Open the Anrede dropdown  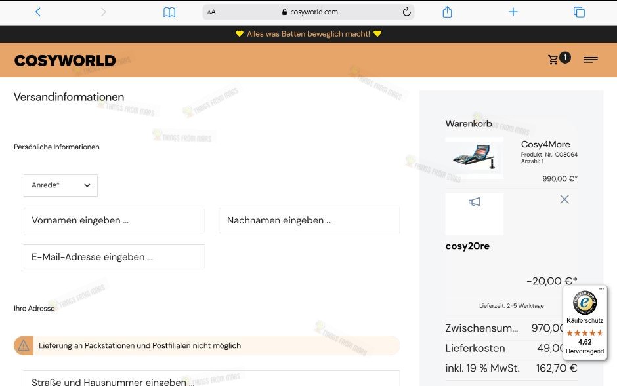[x=60, y=185]
